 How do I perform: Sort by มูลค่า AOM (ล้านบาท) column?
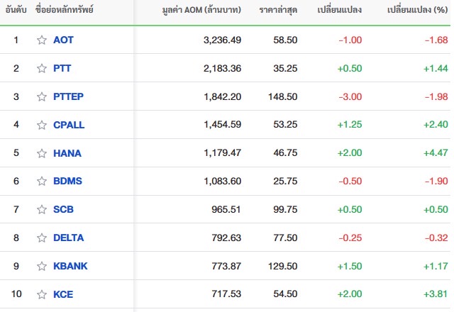(x=201, y=10)
